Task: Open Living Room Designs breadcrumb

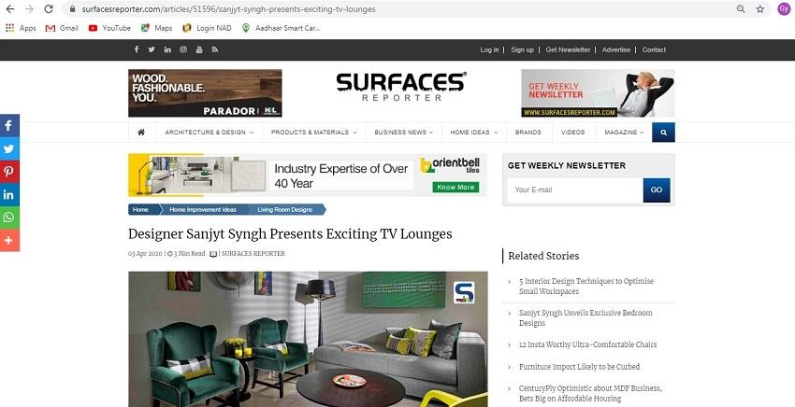Action: (x=285, y=210)
